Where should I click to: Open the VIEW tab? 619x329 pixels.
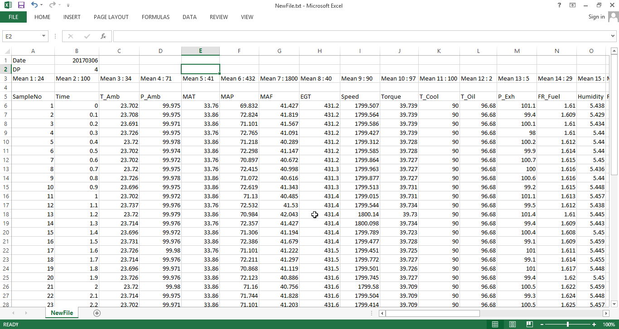(247, 17)
